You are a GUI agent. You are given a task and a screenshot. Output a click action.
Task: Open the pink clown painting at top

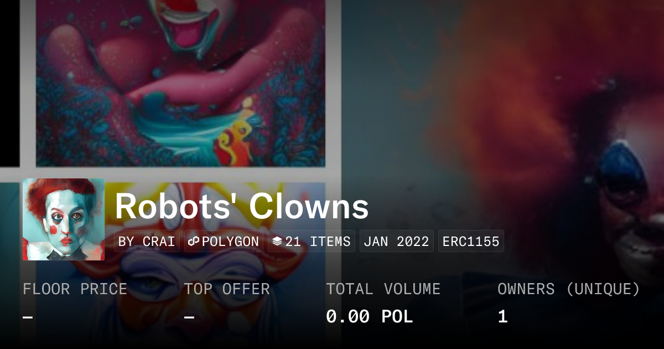click(x=180, y=83)
